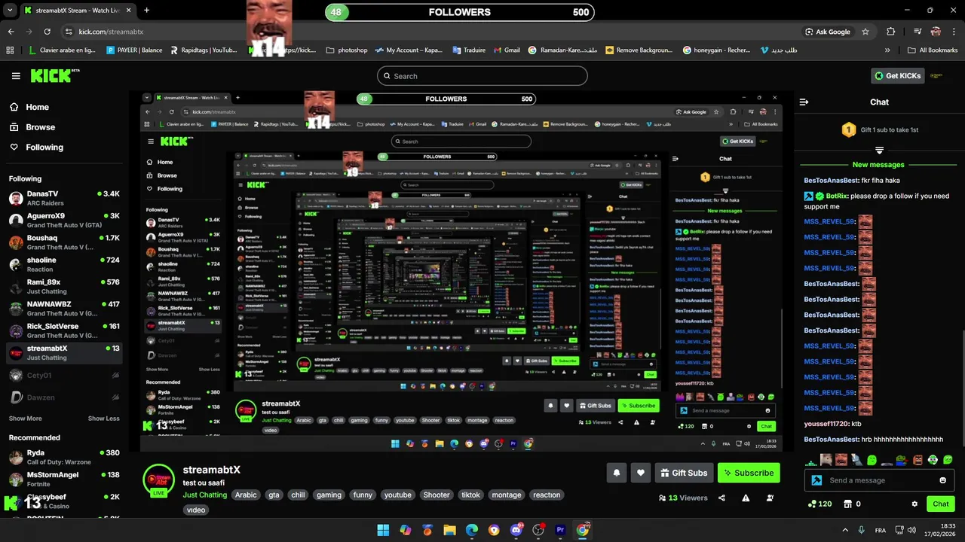Click the Gift 1 sub leaderboard banner
Image resolution: width=965 pixels, height=542 pixels.
(879, 129)
